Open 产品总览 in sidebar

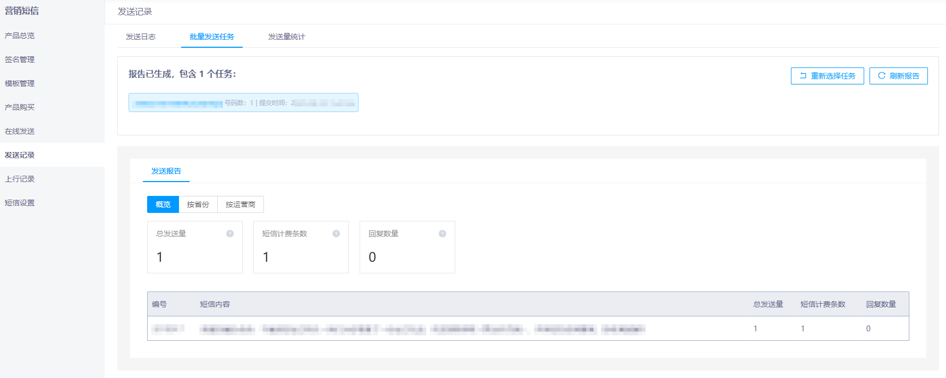click(x=20, y=36)
